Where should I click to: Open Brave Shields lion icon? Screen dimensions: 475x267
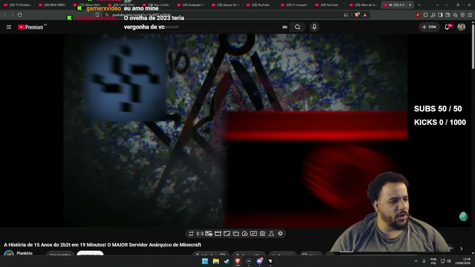(357, 15)
